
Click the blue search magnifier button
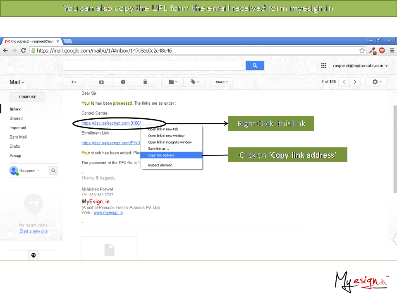pos(255,65)
